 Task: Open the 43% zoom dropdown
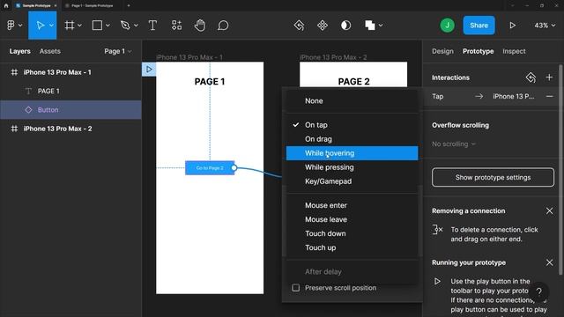point(545,26)
